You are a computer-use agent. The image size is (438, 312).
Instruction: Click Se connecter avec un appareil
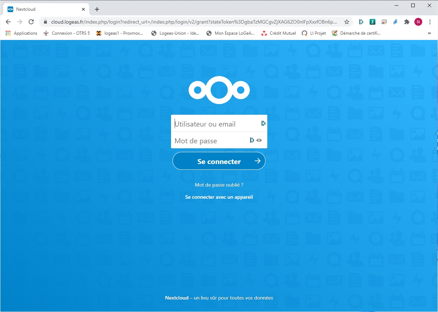point(219,197)
